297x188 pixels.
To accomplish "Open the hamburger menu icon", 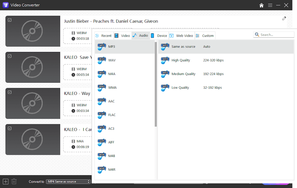I will coord(270,5).
